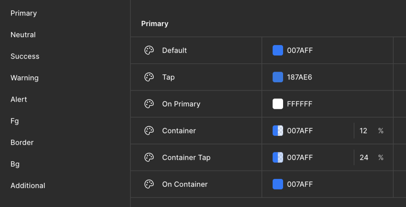Select the Success category in sidebar
The height and width of the screenshot is (207, 406).
pos(25,56)
